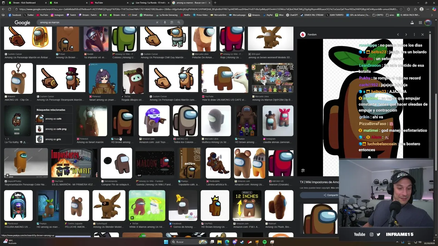Screen dimensions: 438x246
Task: Open purple-hat crewmate Amazon Just Toys thumbnail
Action: pos(154,121)
